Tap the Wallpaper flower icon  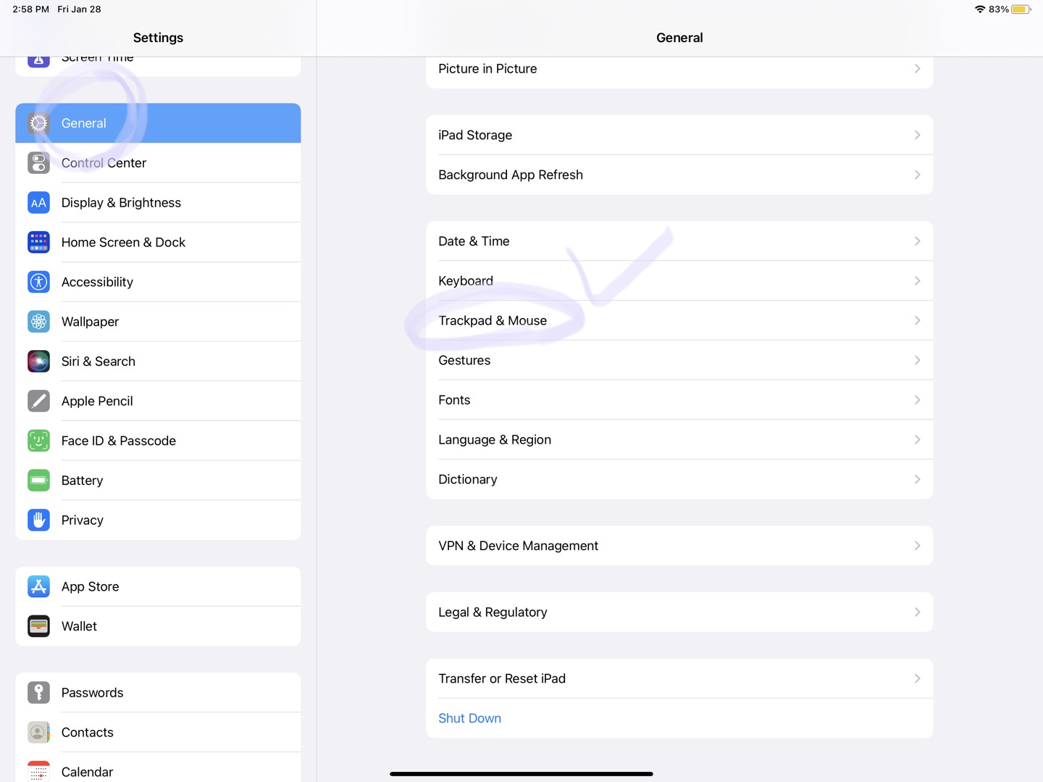point(38,322)
